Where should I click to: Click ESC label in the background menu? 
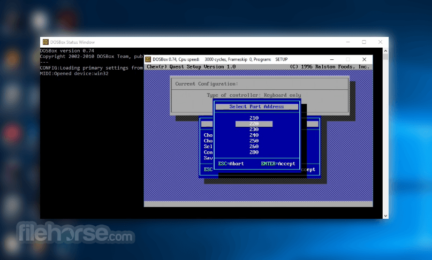(208, 170)
